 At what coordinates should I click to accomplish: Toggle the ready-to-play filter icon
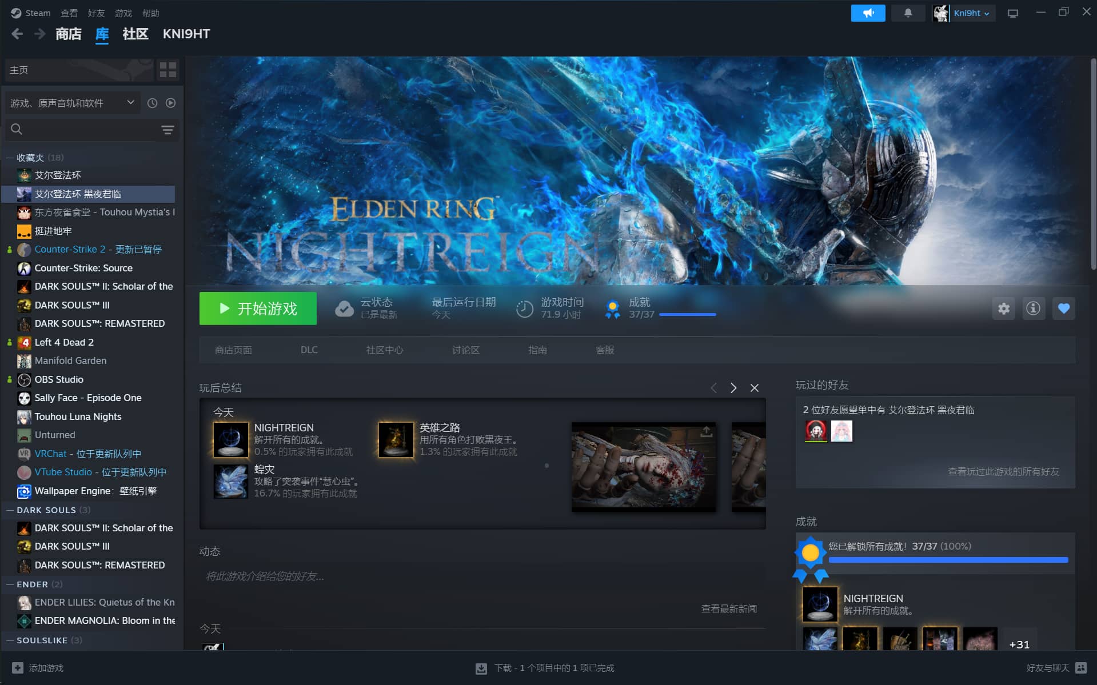click(x=170, y=103)
